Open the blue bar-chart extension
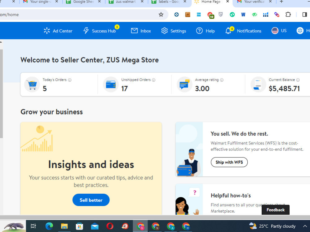Image resolution: width=310 pixels, height=232 pixels. click(266, 15)
